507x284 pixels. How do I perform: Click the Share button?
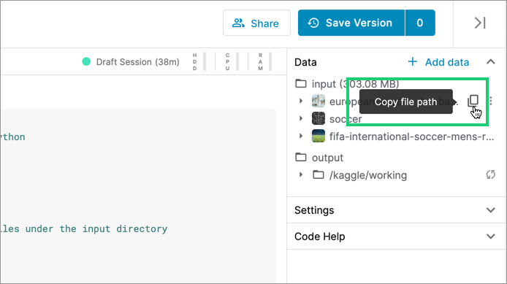pyautogui.click(x=256, y=23)
